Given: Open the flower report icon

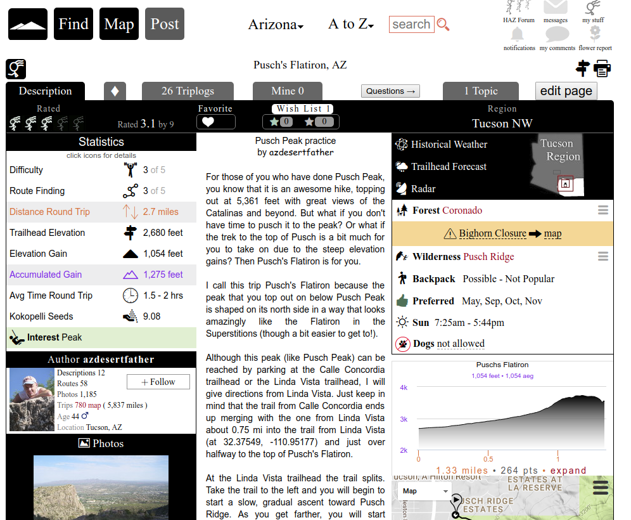Looking at the screenshot, I should pyautogui.click(x=595, y=34).
